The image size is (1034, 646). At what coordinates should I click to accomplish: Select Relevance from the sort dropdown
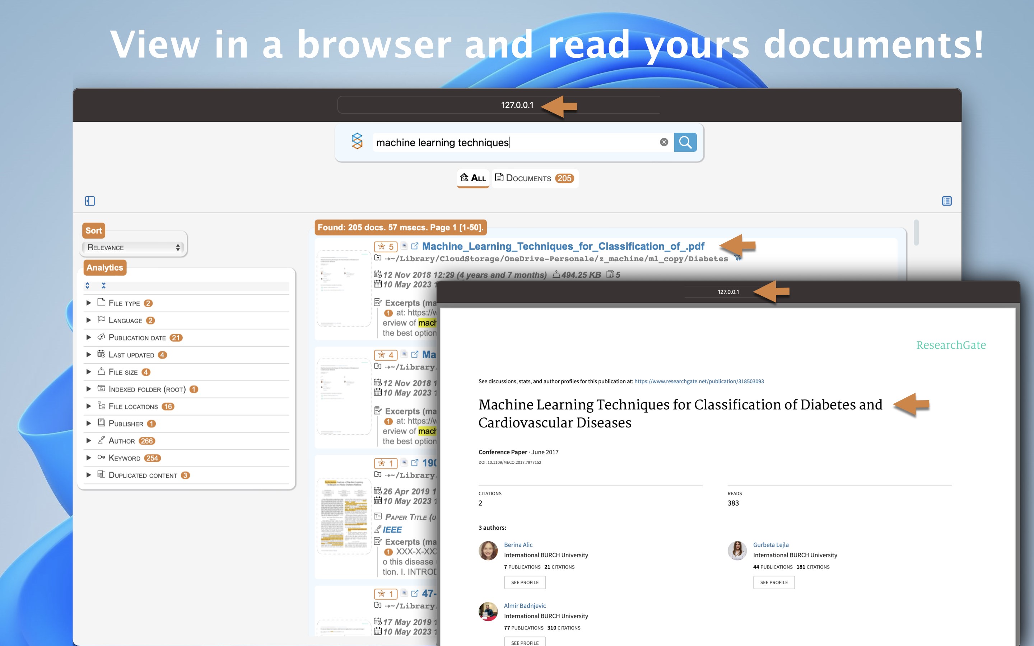click(x=132, y=247)
